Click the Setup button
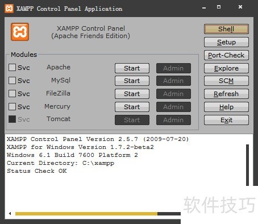The image size is (258, 224). (226, 42)
